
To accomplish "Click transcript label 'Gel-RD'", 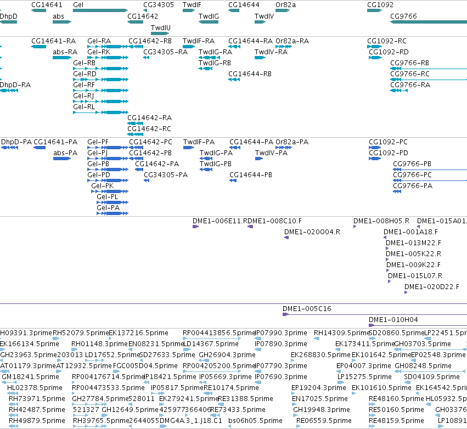I will (x=85, y=74).
